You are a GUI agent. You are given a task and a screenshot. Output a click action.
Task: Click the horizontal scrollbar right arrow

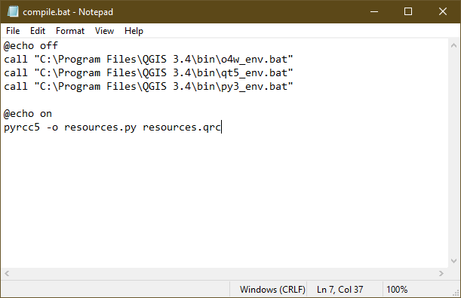coord(441,274)
